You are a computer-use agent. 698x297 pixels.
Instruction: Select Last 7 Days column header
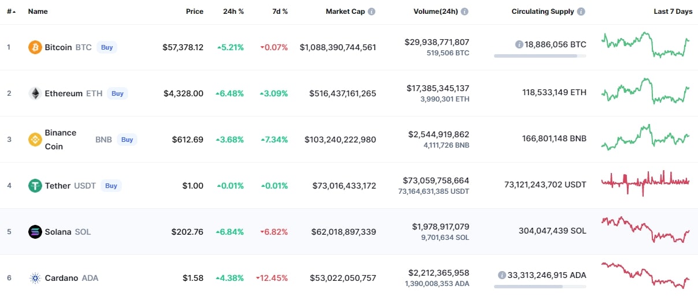click(x=673, y=12)
